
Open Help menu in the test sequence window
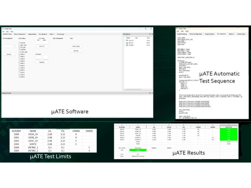pyautogui.click(x=187, y=31)
